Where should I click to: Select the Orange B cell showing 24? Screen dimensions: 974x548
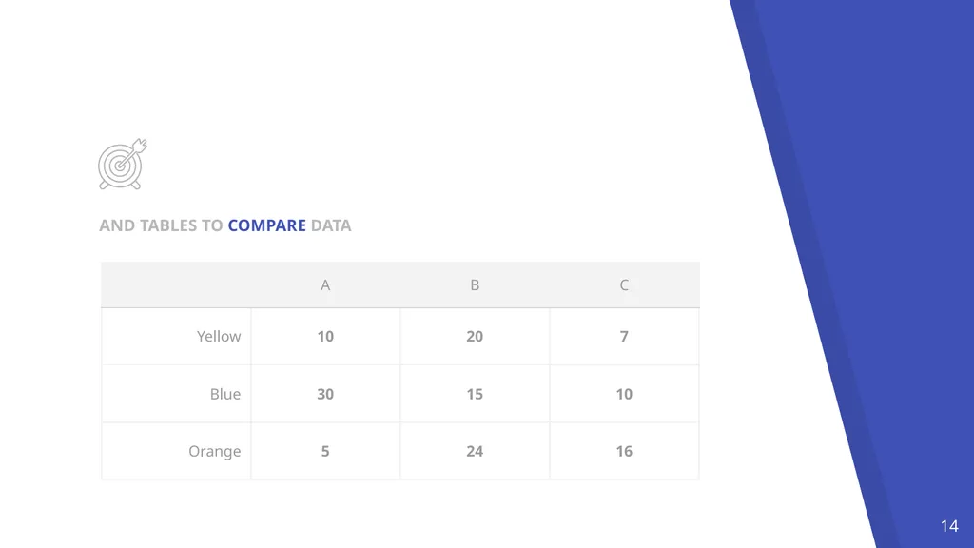tap(475, 451)
